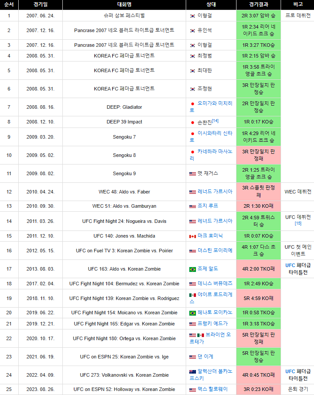Click the US flag beside 더스틴 포이리에
Screen dimensions: 314x395
pos(192,251)
